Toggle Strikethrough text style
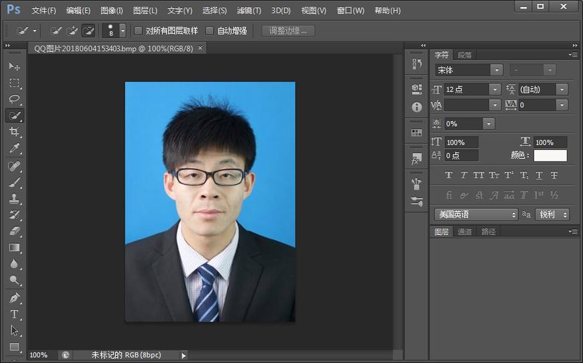The width and height of the screenshot is (583, 363). [554, 175]
